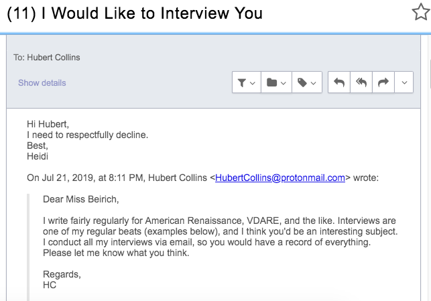Click Show details link
The width and height of the screenshot is (431, 301).
[x=42, y=83]
